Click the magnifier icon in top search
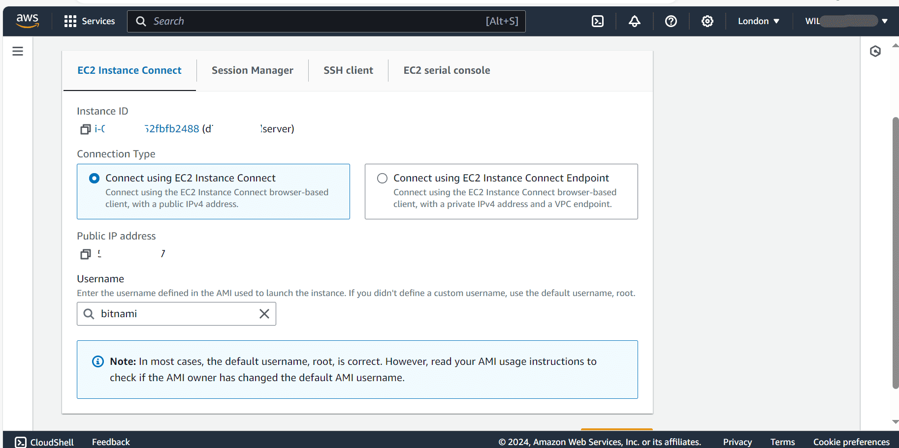This screenshot has width=899, height=448. pos(141,21)
